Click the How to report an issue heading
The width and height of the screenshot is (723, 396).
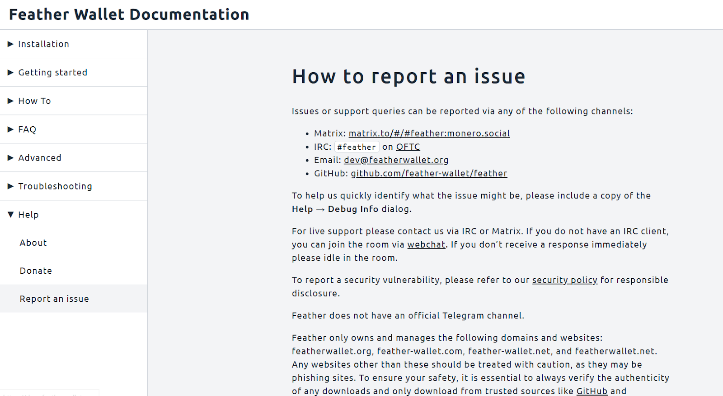[x=408, y=76]
